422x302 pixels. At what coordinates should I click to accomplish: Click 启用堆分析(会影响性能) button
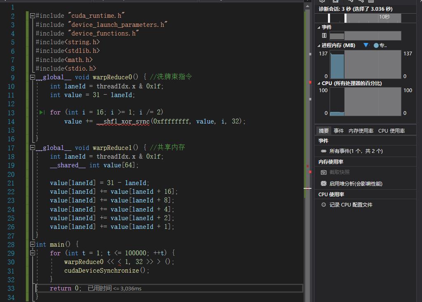356,183
